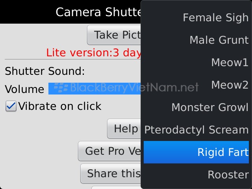
Task: Click the Volume label text
Action: tap(24, 89)
